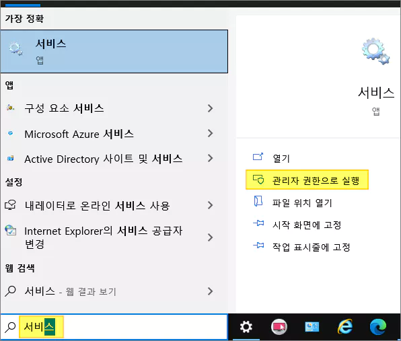Click the gears icon of 서비스 best match
401x341 pixels.
coord(15,48)
